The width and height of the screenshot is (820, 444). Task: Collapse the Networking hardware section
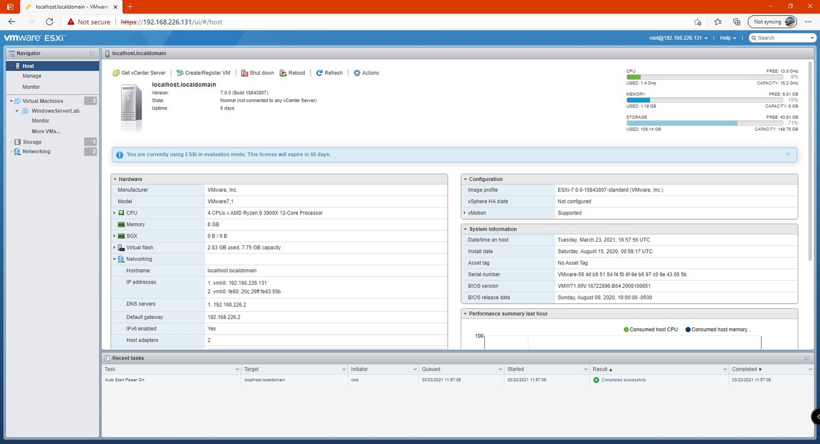click(114, 259)
